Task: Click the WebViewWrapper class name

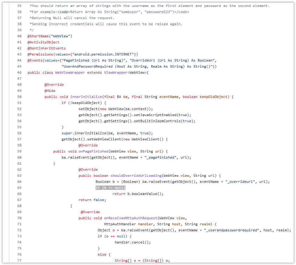Action: [70, 72]
